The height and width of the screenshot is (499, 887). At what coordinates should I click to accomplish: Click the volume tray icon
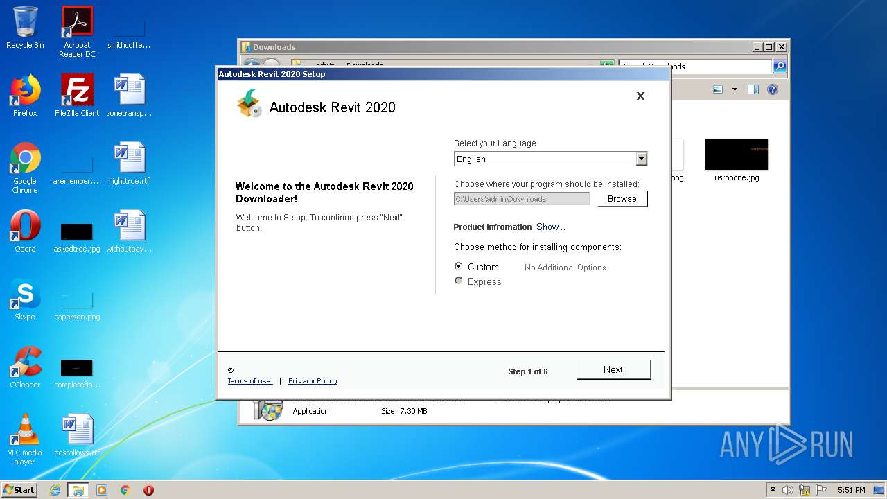click(x=788, y=490)
